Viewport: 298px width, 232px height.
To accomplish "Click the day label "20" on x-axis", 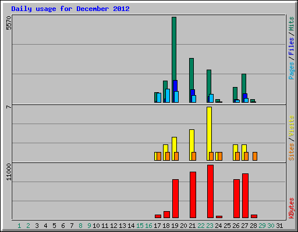I will click(183, 226).
